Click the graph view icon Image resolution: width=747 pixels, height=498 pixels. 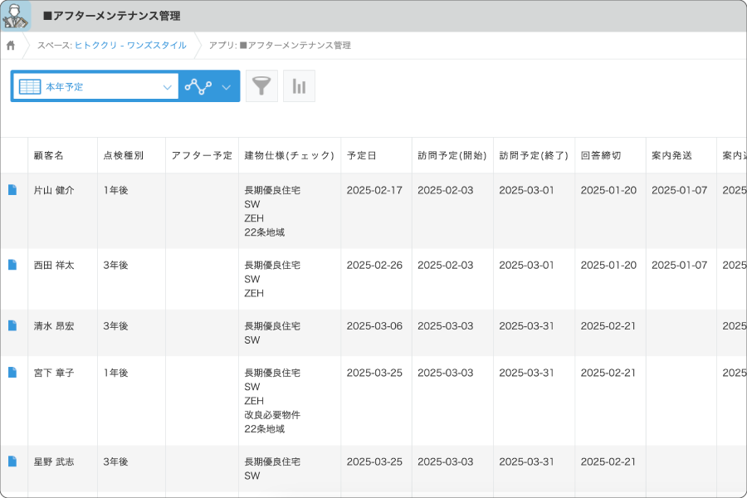(198, 86)
